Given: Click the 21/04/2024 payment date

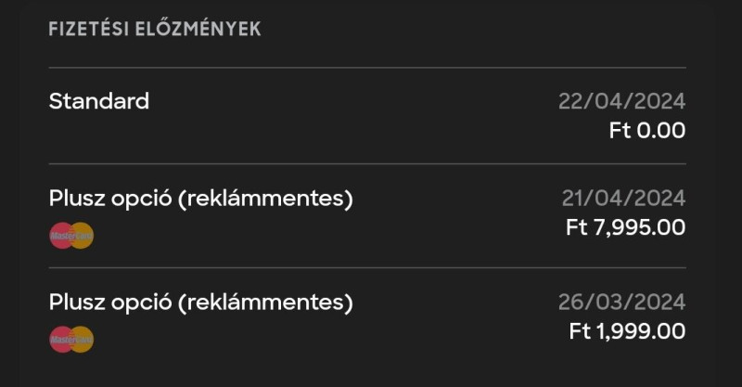Looking at the screenshot, I should point(622,199).
